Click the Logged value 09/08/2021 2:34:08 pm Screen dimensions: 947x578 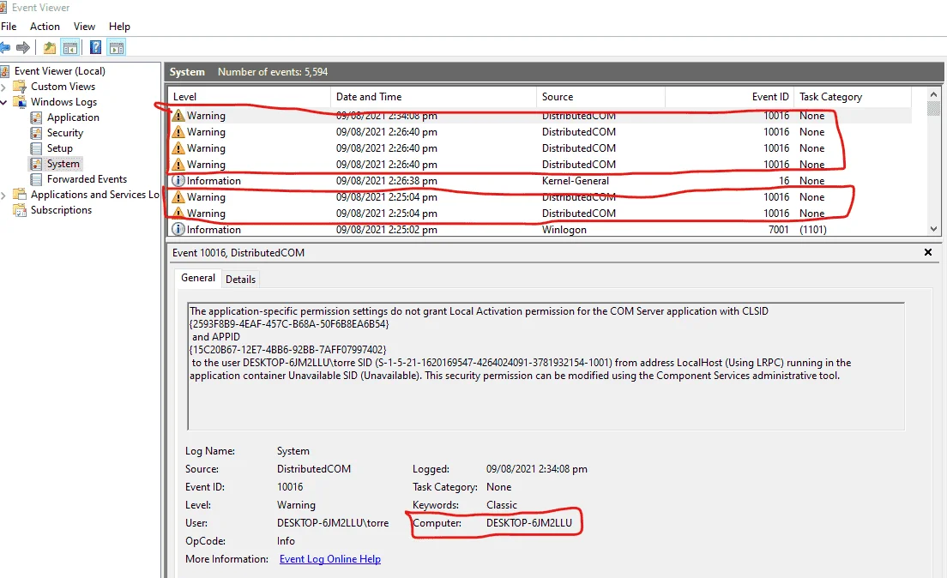point(536,469)
